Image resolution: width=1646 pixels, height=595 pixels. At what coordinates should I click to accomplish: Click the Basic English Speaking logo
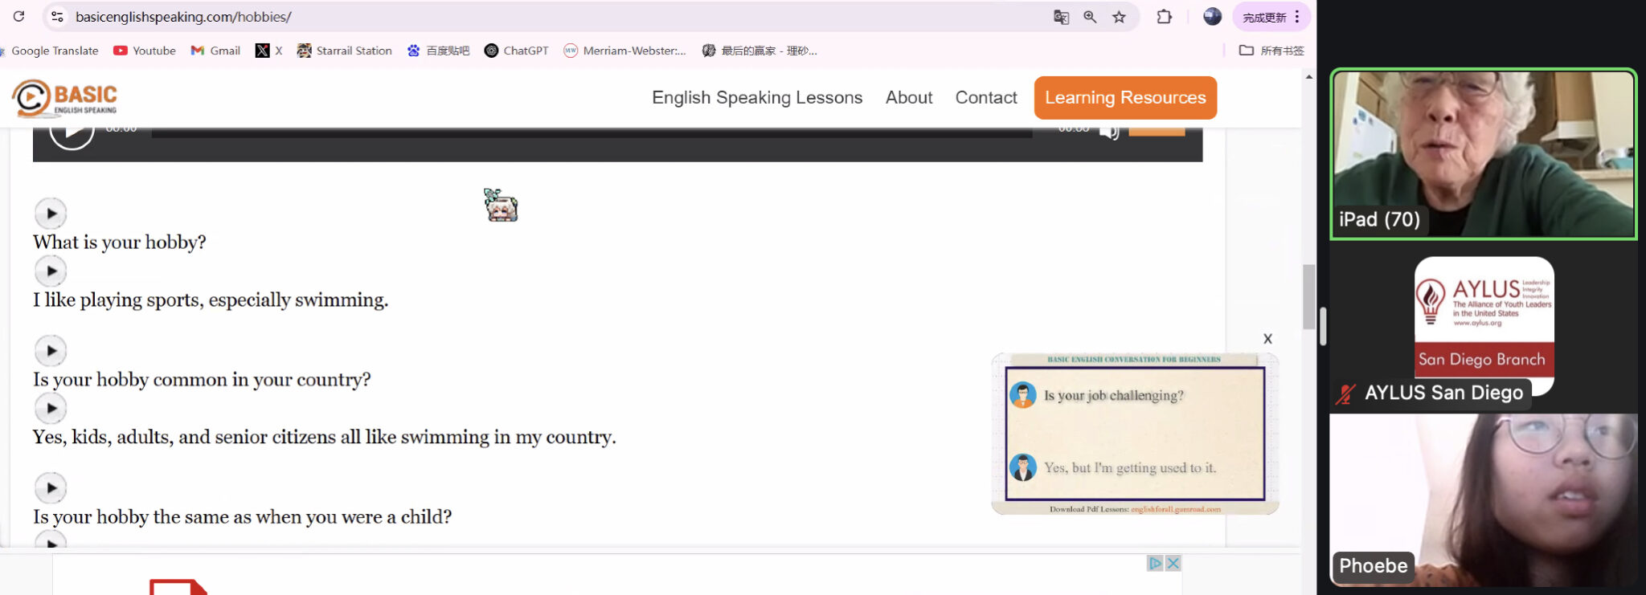pos(64,98)
